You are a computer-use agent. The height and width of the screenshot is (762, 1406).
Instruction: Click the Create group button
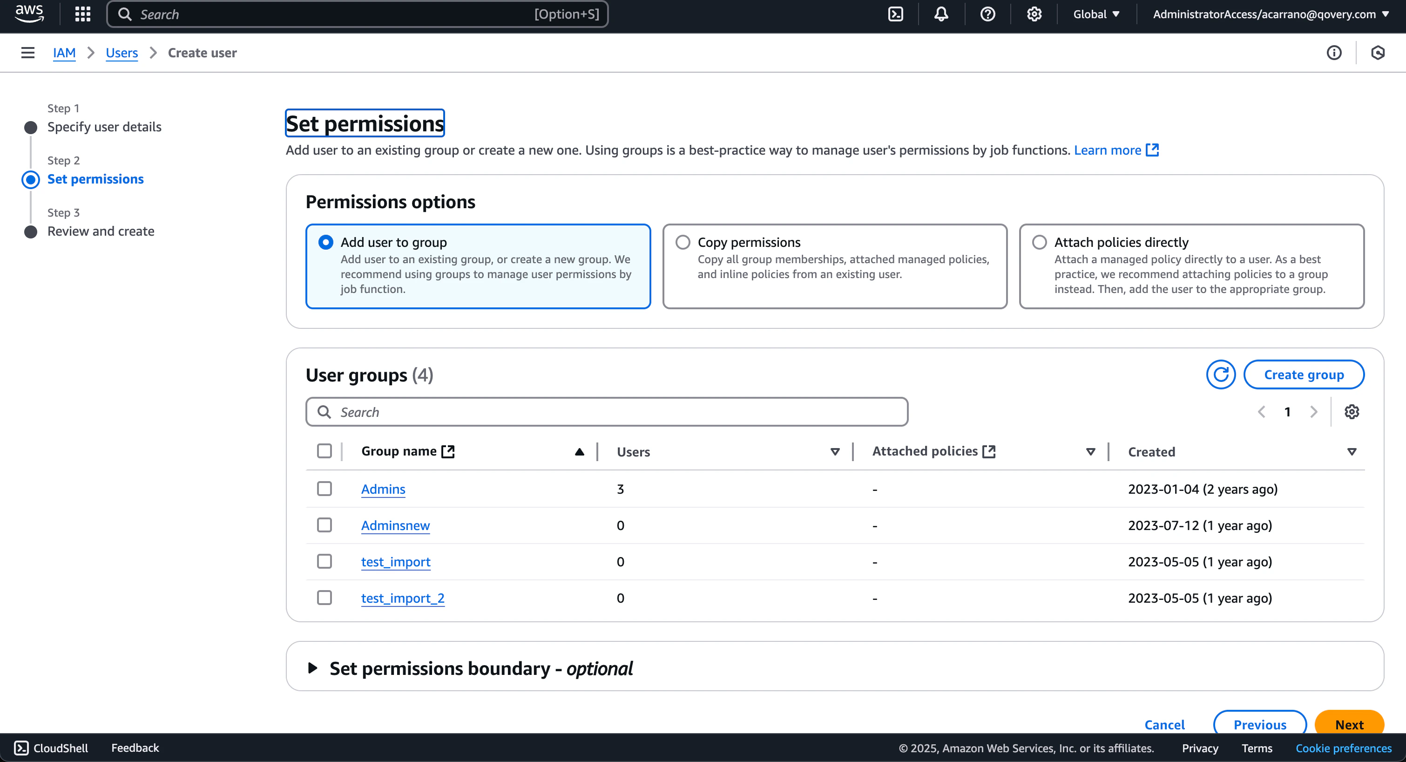click(1305, 374)
